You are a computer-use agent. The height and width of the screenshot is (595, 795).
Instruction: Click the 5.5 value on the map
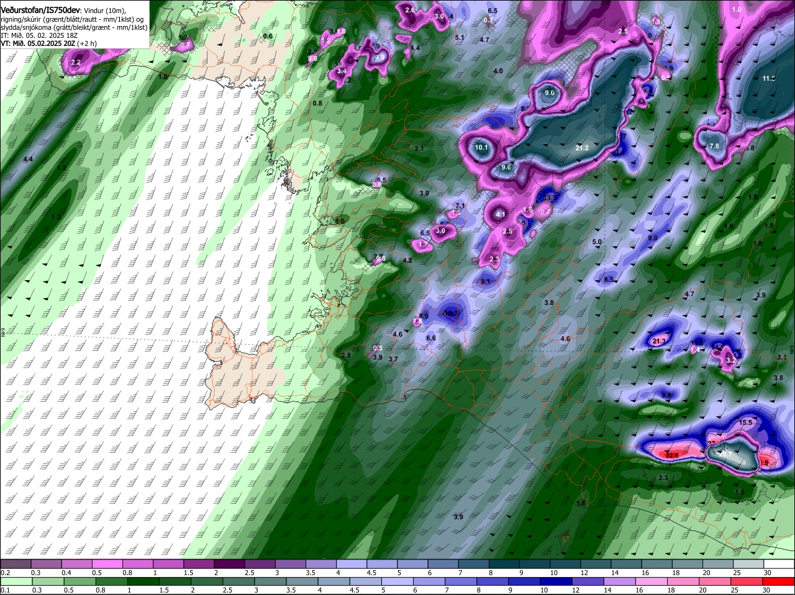pyautogui.click(x=381, y=180)
